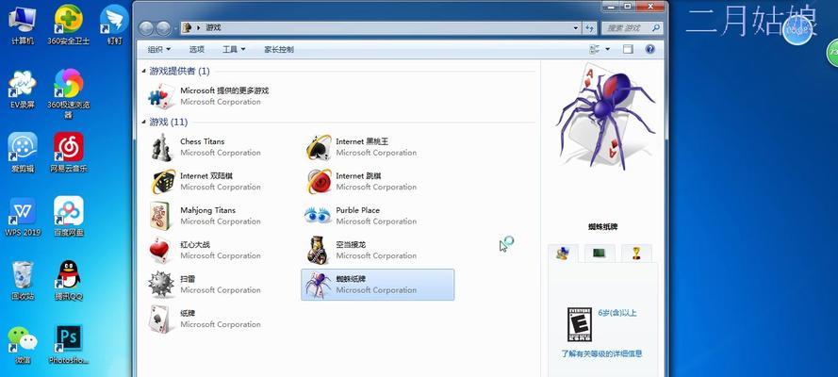The height and width of the screenshot is (377, 838).
Task: Switch to the trophy statistics tab
Action: [636, 254]
